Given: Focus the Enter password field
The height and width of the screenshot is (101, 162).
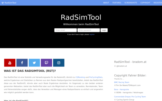Looking at the screenshot, I should (x=89, y=30).
